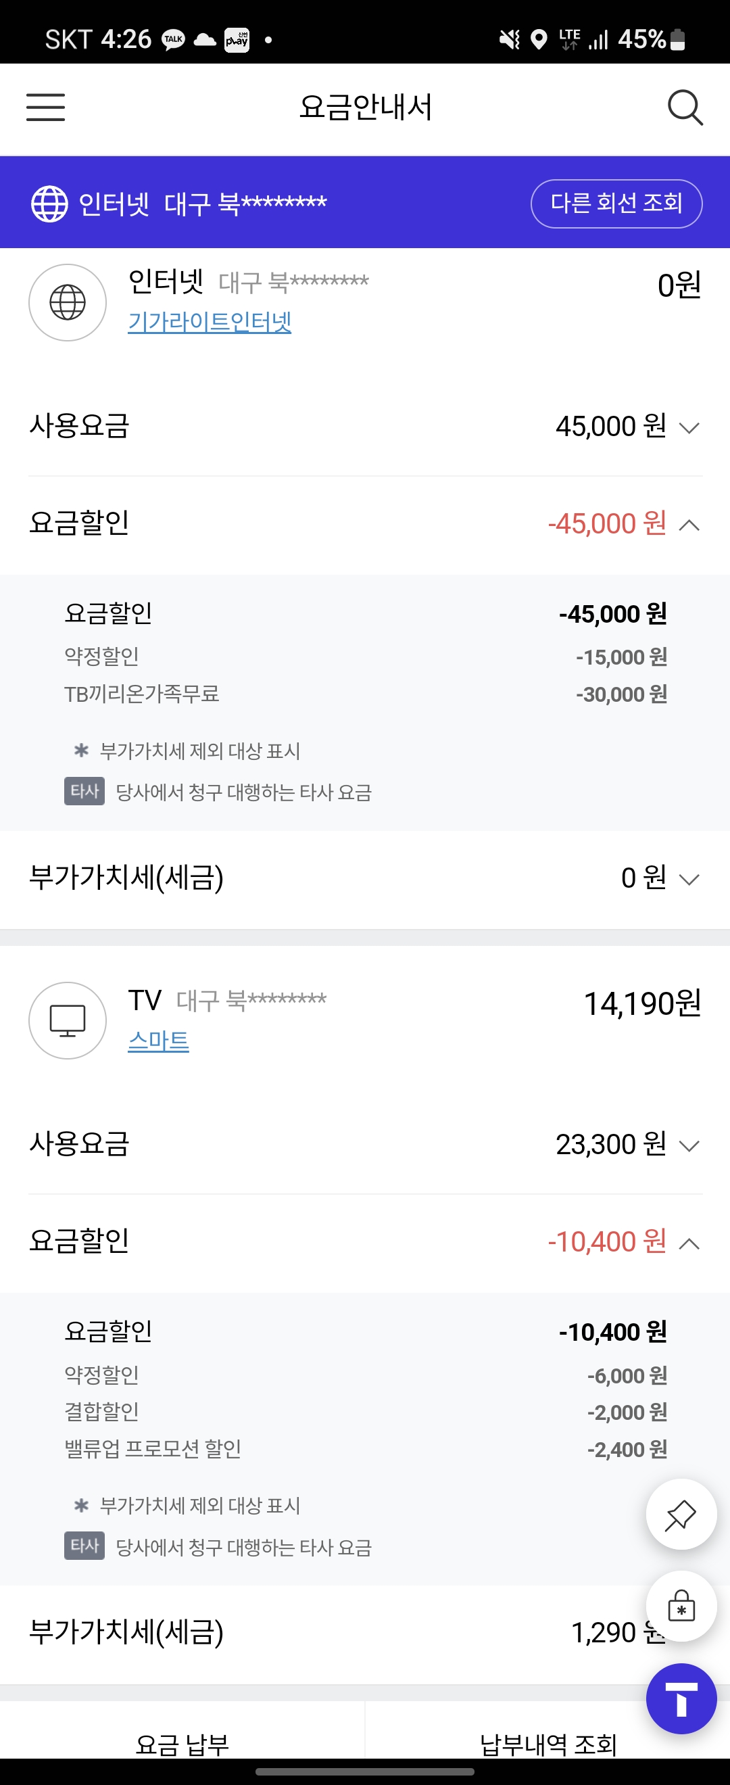730x1785 pixels.
Task: Collapse TV 요금할인 -10,400 원 section
Action: tap(689, 1243)
